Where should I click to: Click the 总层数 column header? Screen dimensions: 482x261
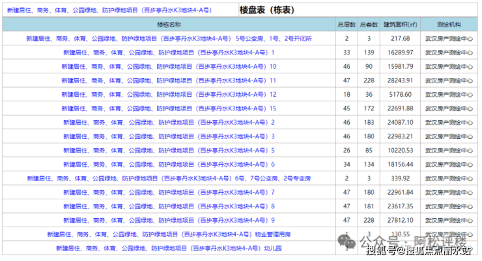pos(347,25)
